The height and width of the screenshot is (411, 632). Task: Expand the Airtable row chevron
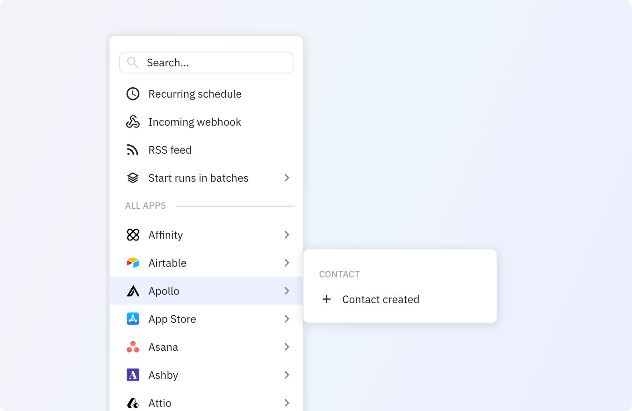pos(287,263)
